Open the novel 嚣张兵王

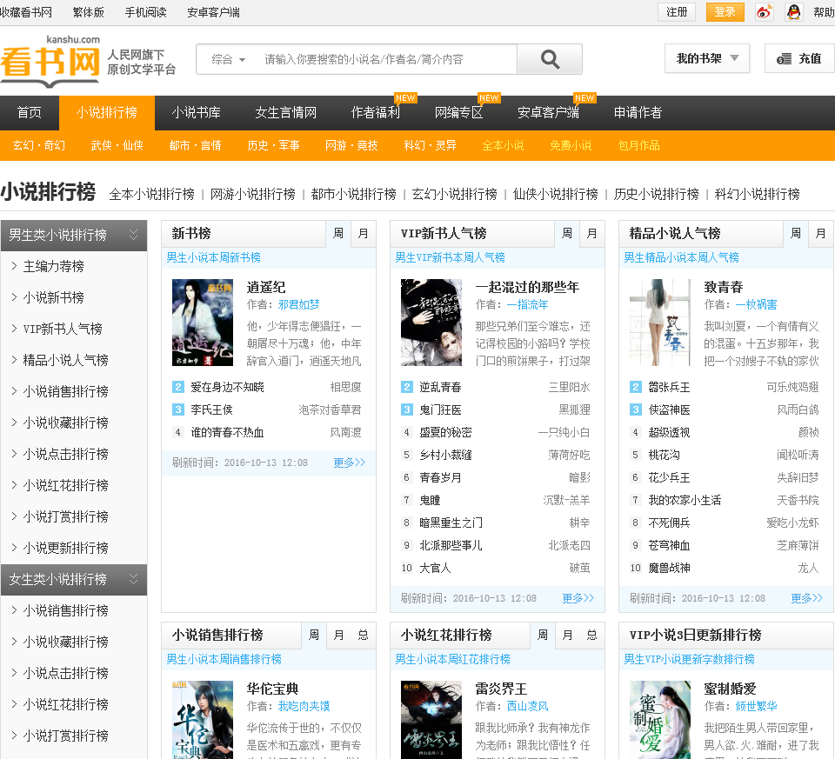click(x=669, y=388)
